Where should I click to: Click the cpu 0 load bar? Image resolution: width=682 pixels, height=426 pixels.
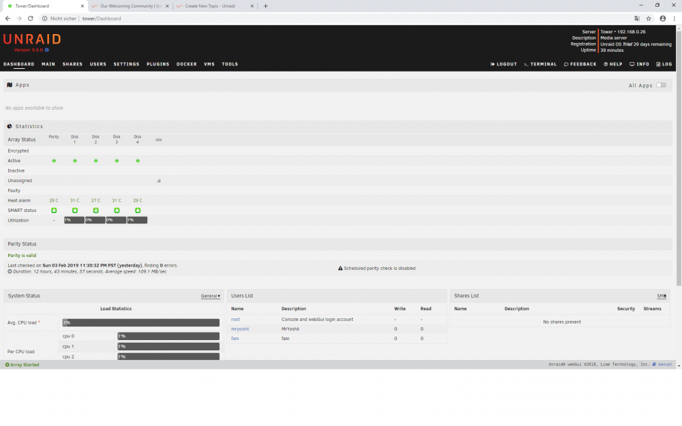click(168, 336)
